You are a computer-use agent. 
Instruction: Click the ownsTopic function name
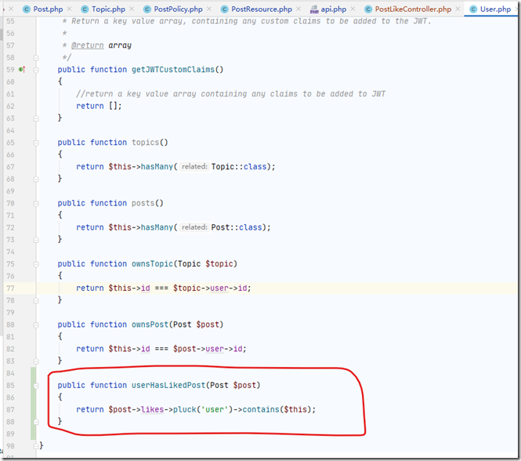(152, 263)
